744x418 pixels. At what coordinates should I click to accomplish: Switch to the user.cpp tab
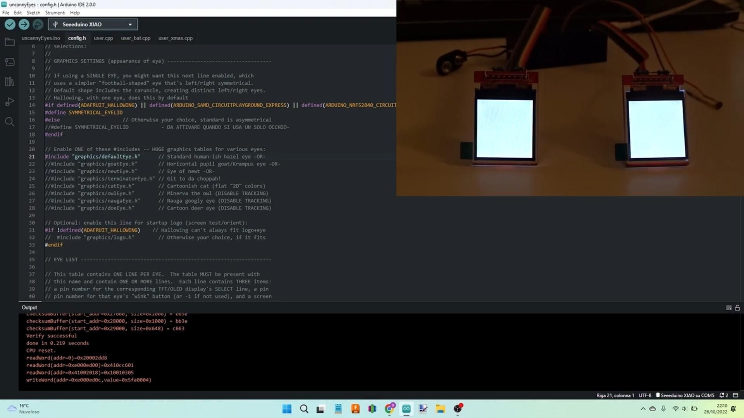pyautogui.click(x=103, y=38)
